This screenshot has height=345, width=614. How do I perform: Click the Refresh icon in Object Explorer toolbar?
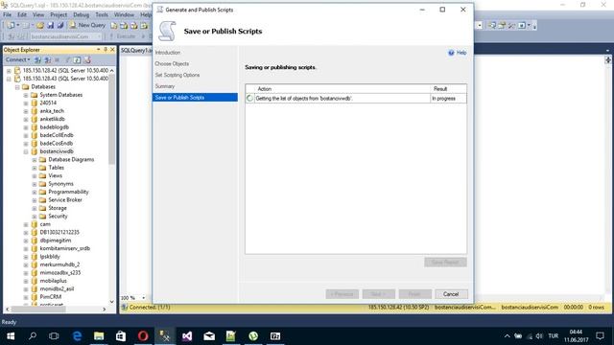[77, 59]
